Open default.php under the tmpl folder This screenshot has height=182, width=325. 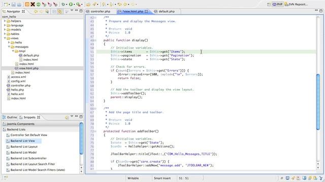click(31, 55)
